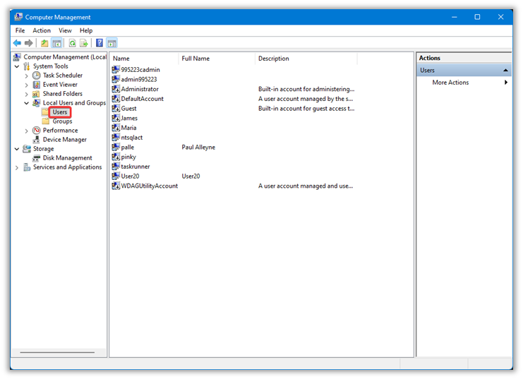Collapse the Local Users and Groups node
Screen dimensions: 523x379
click(x=27, y=103)
